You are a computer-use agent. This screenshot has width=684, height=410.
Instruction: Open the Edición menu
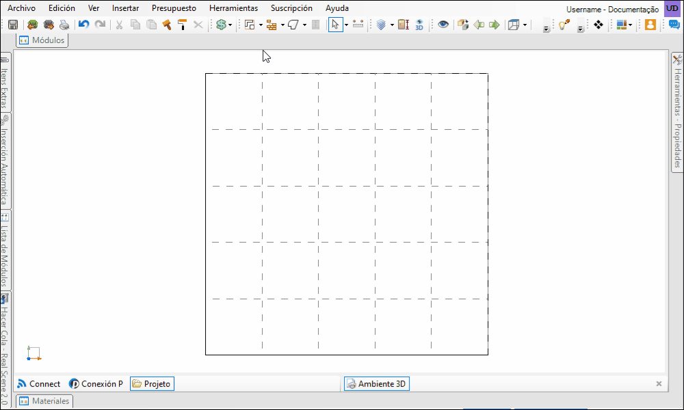[62, 8]
